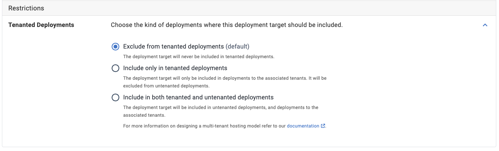Open the documentation link
Viewport: 499px width, 151px height.
tap(303, 126)
